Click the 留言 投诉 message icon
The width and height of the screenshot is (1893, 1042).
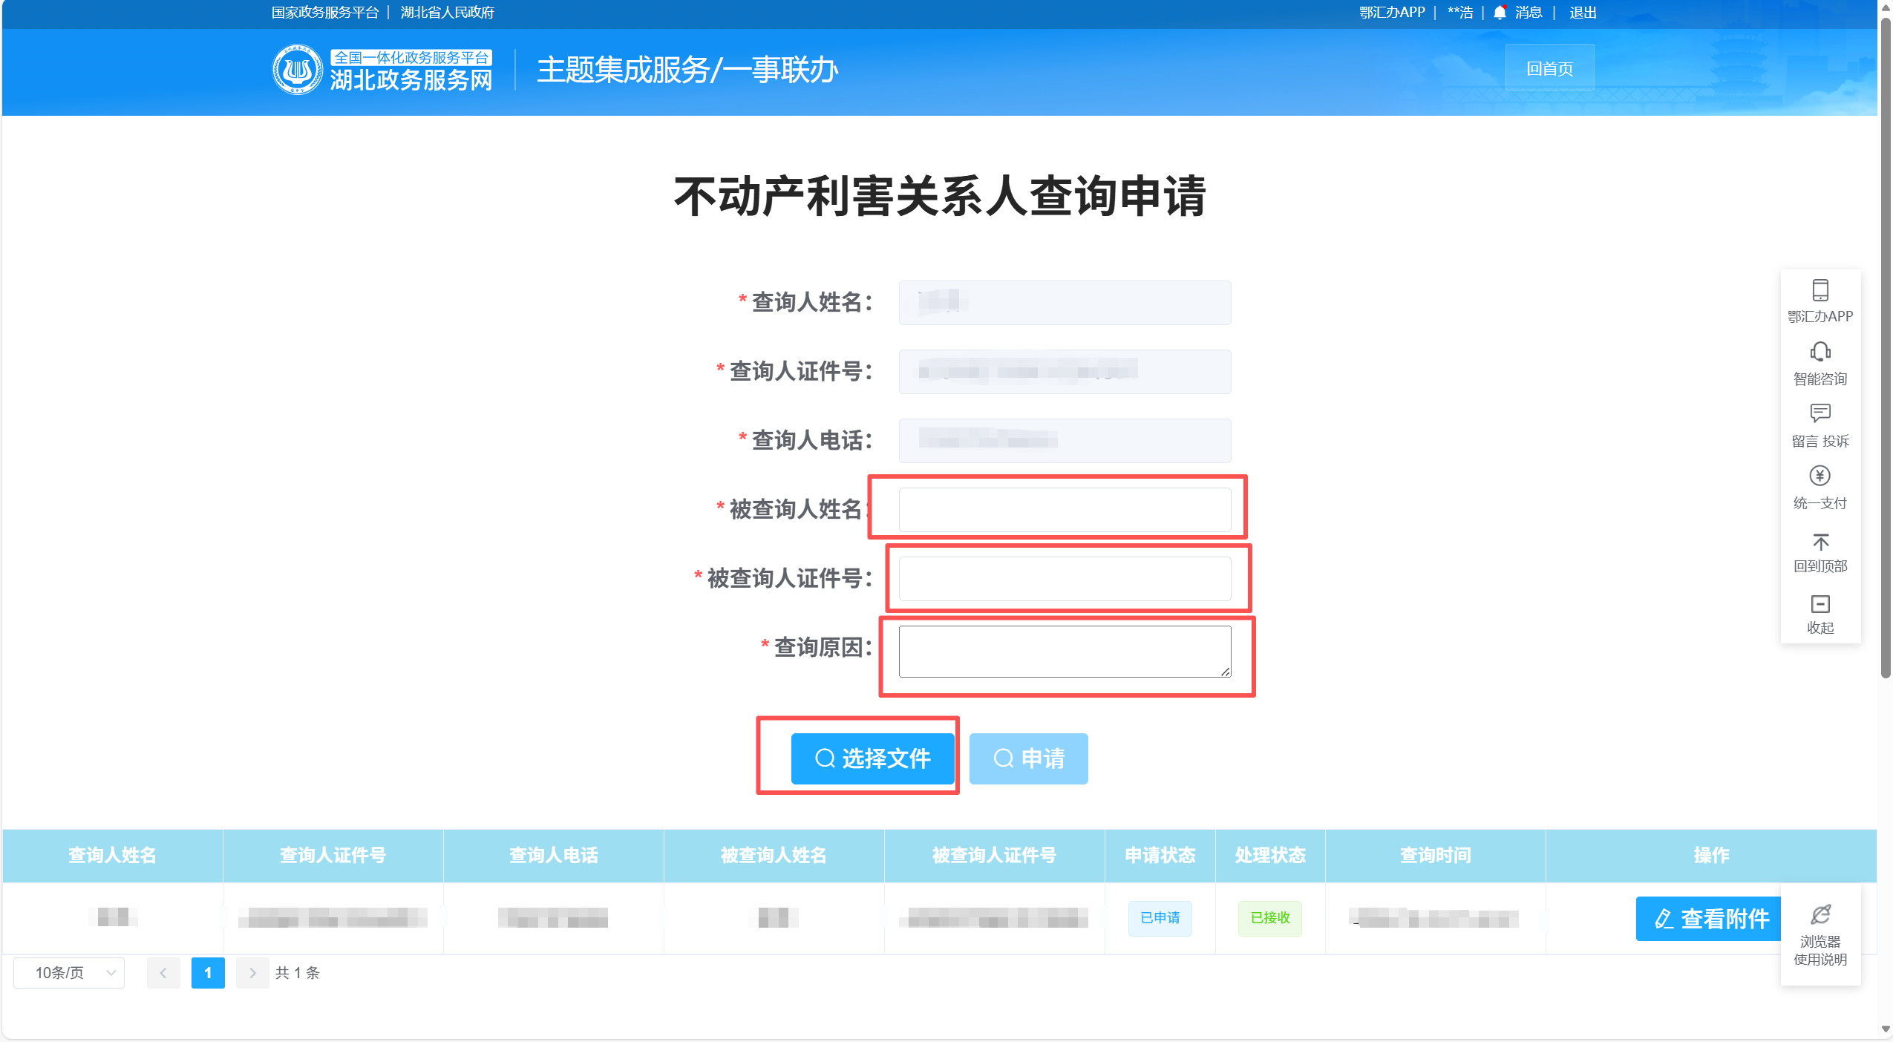[x=1820, y=413]
